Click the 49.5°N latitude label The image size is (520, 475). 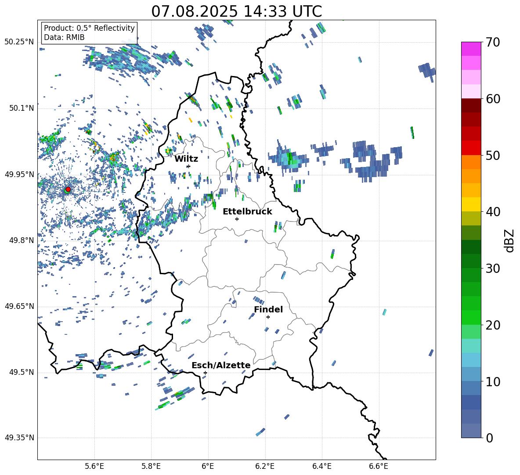point(21,372)
